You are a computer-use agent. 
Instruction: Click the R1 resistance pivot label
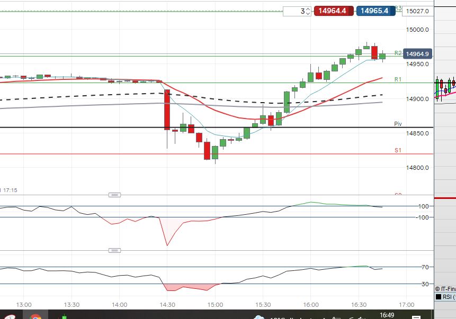398,79
